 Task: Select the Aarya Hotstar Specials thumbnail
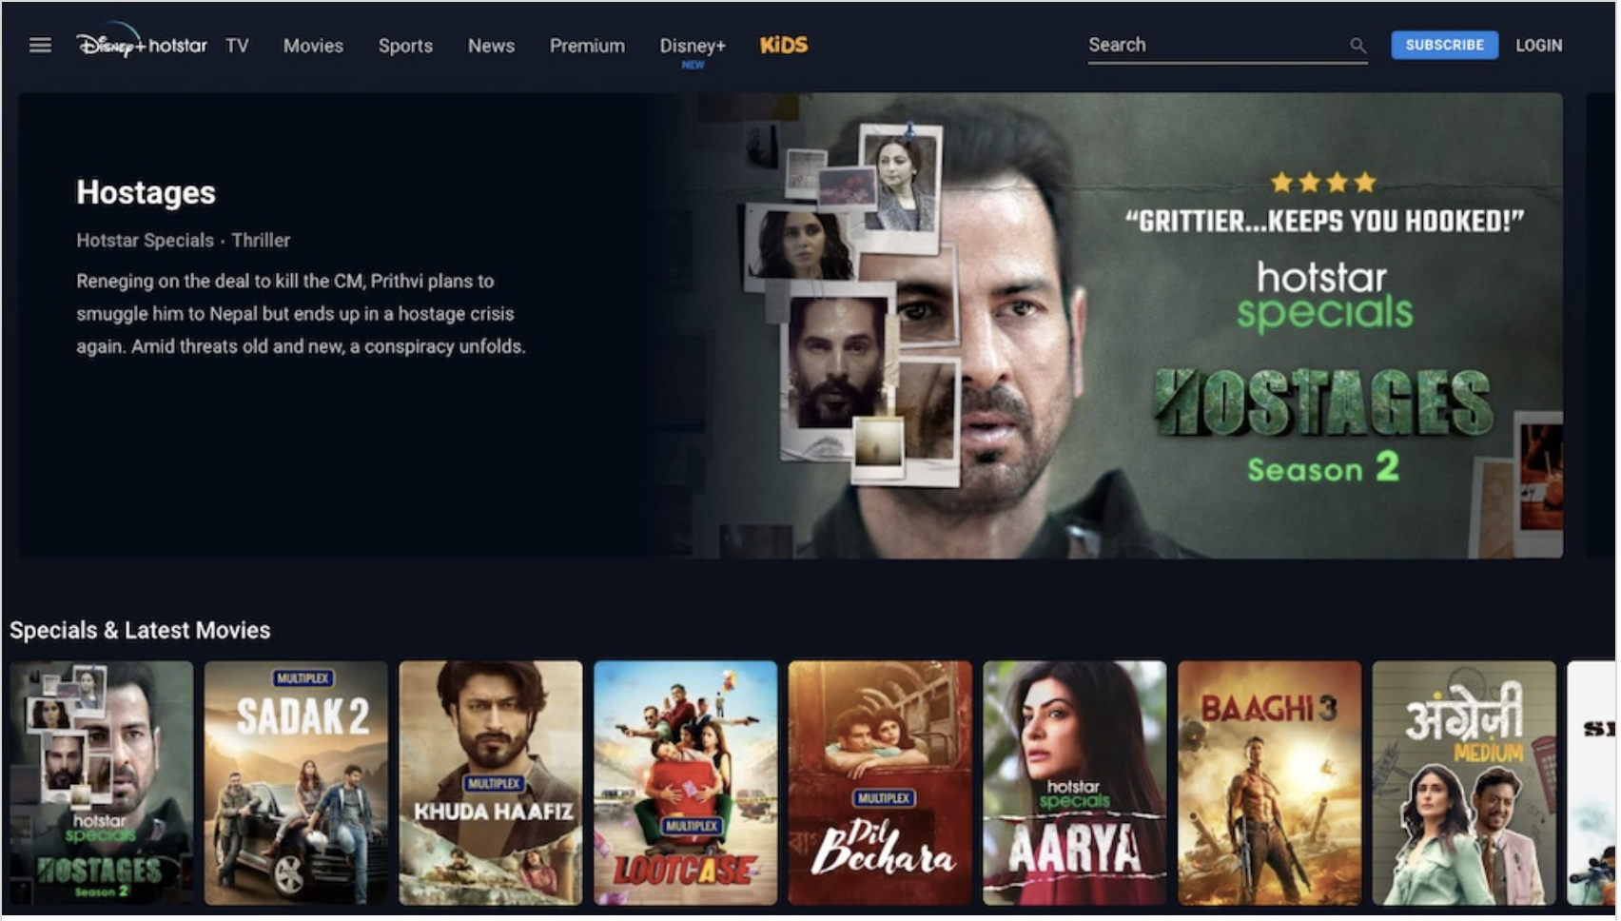pyautogui.click(x=1075, y=783)
